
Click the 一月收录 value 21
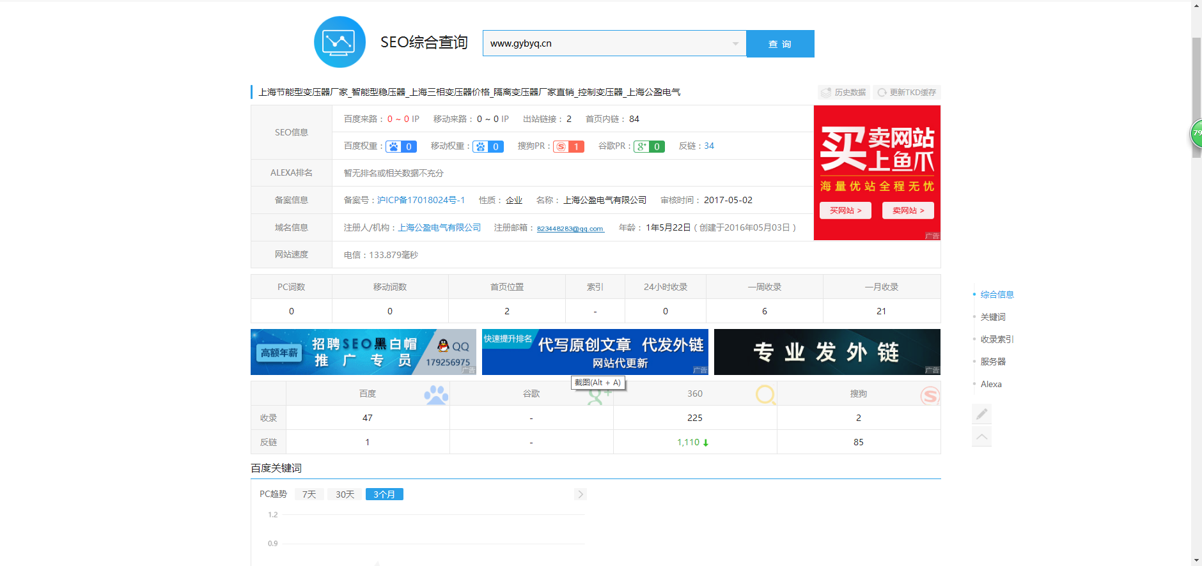point(882,311)
